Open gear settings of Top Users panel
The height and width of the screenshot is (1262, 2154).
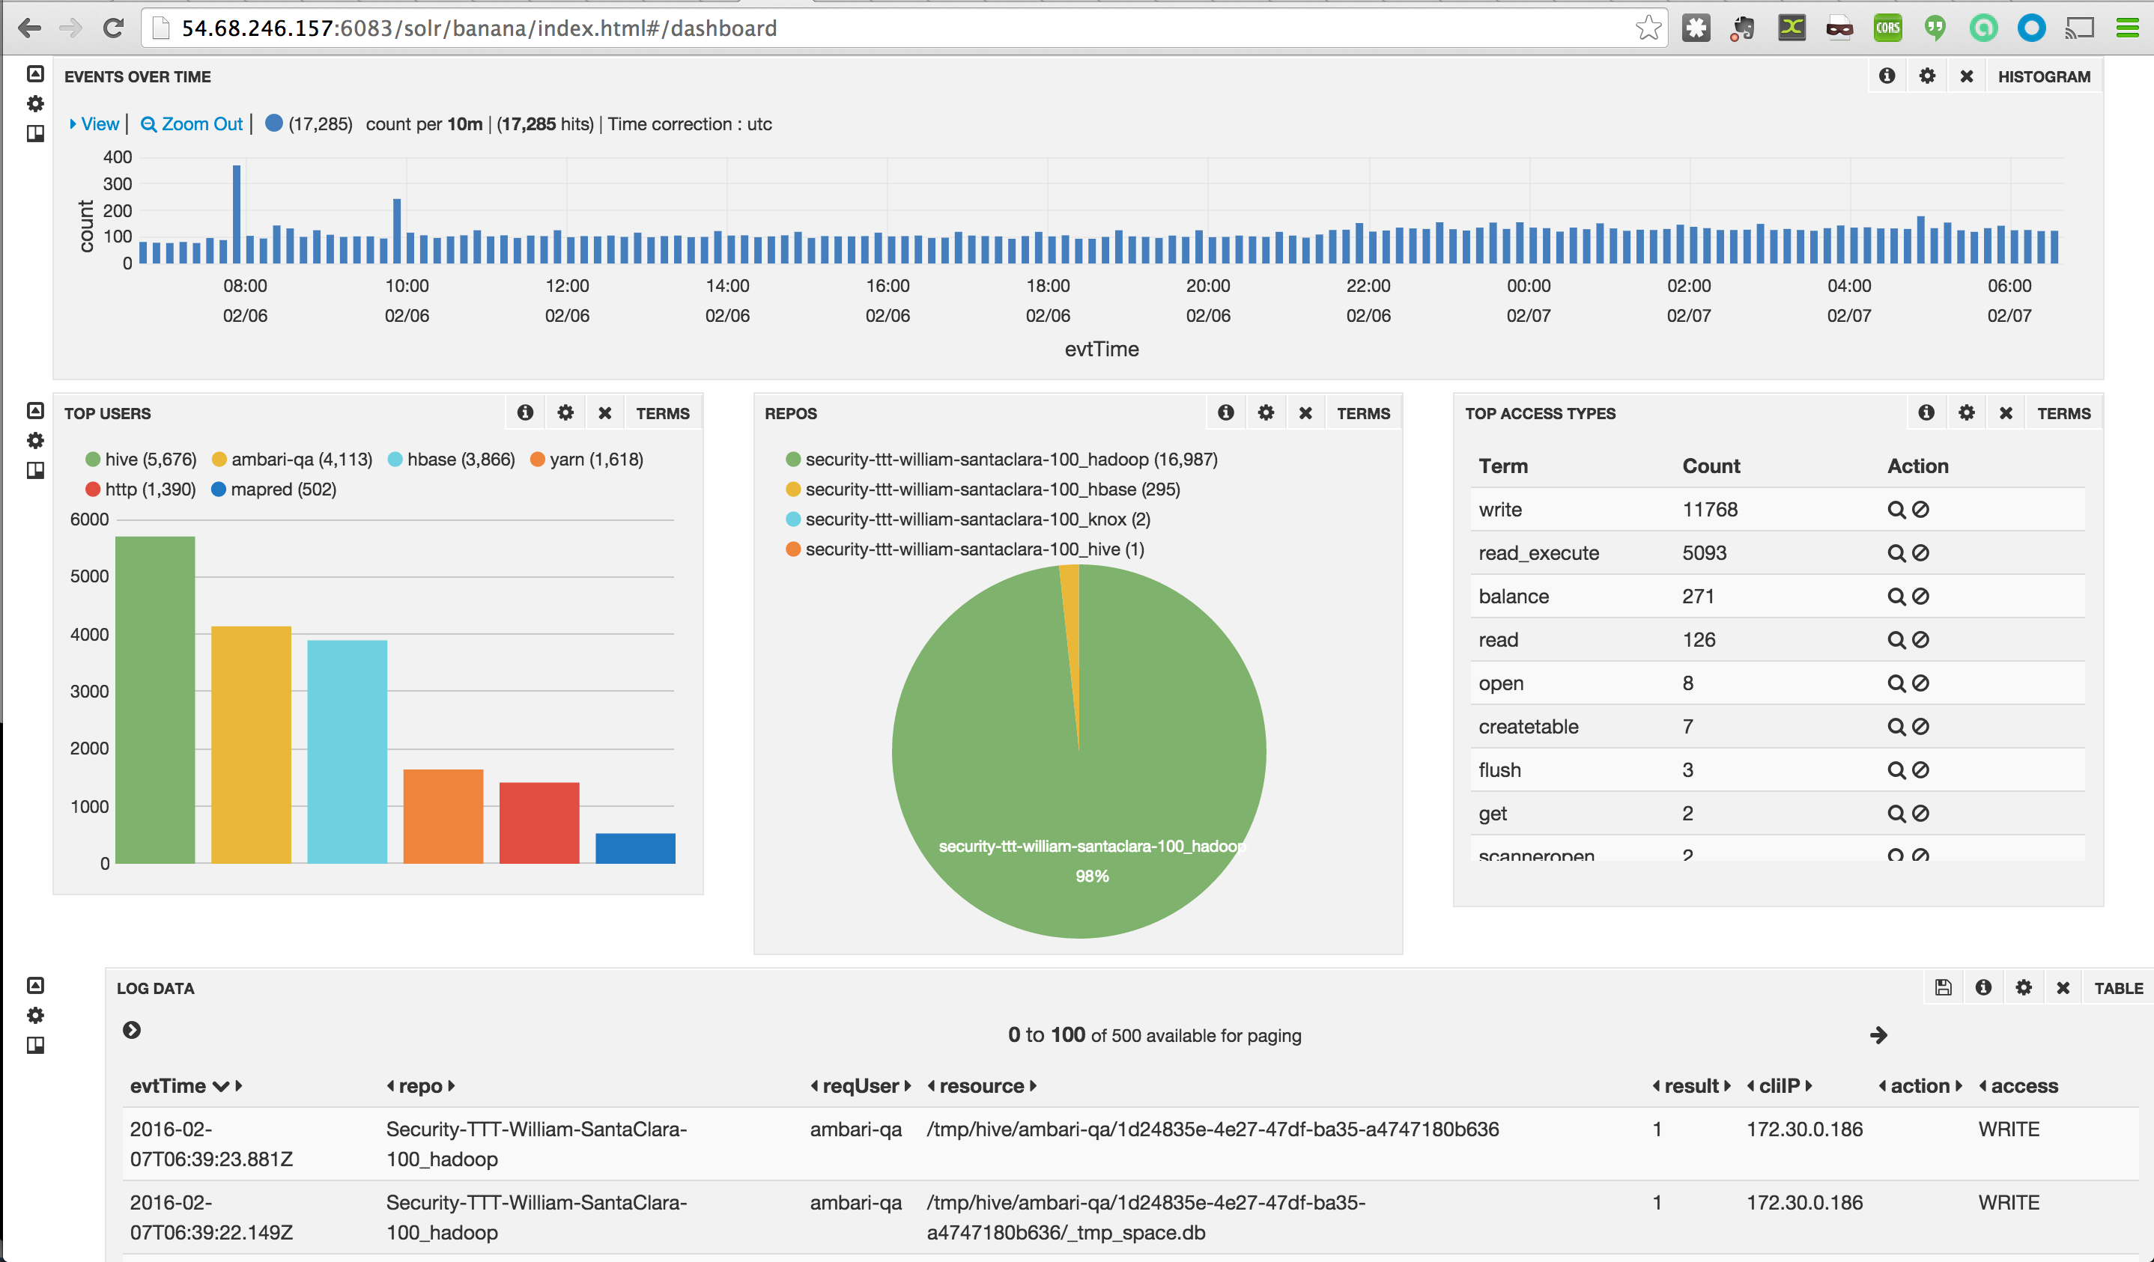pyautogui.click(x=565, y=412)
